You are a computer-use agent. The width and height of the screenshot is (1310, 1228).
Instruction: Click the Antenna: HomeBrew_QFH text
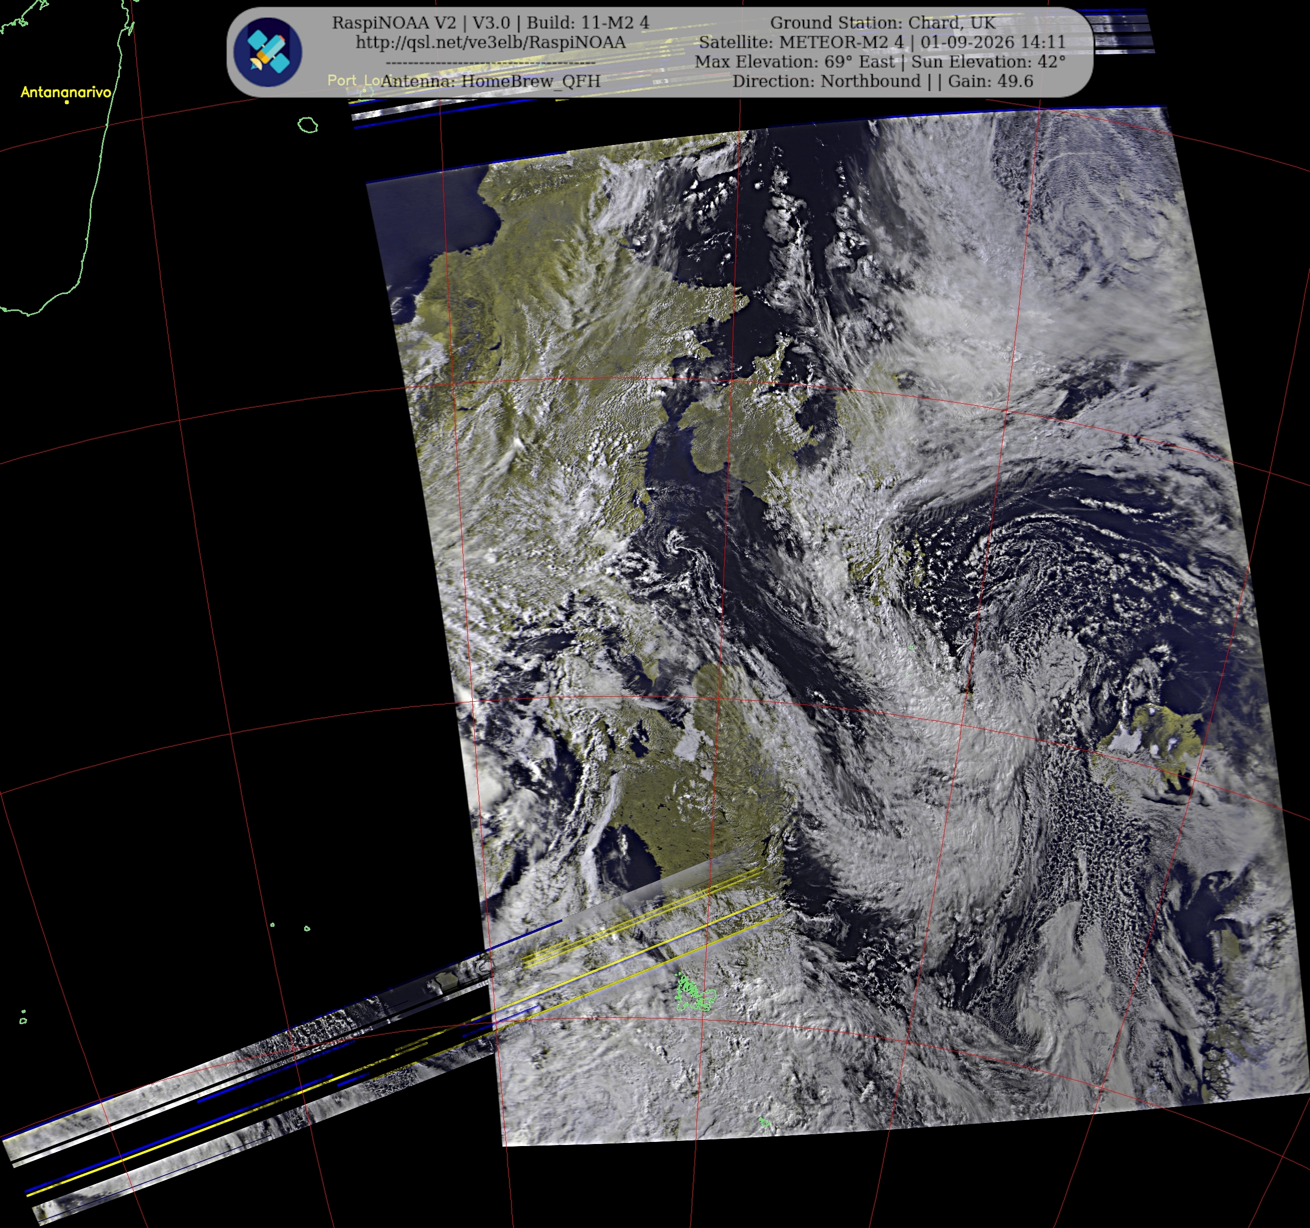pos(490,81)
